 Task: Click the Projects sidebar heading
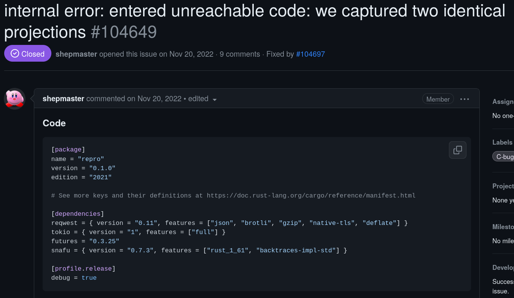(503, 186)
